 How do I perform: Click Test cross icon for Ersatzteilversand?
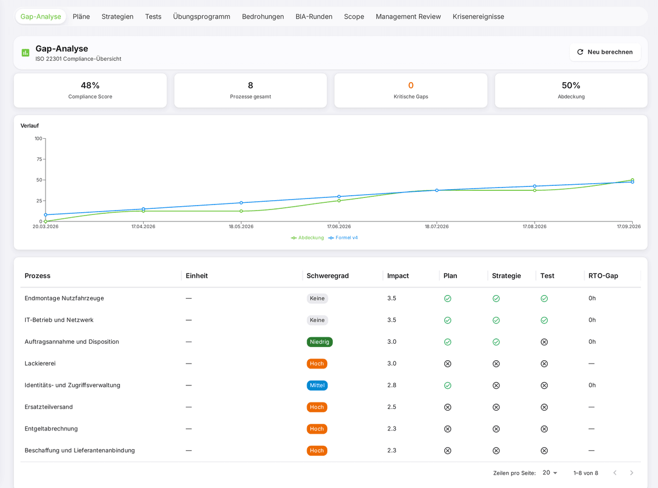click(544, 407)
